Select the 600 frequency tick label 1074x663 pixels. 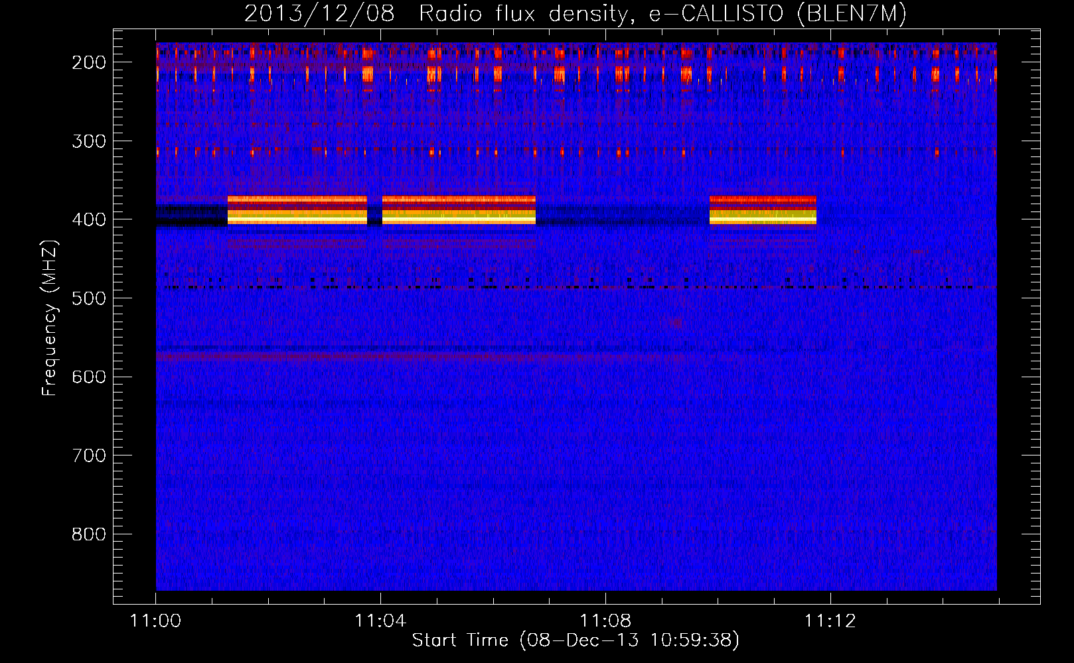(89, 377)
